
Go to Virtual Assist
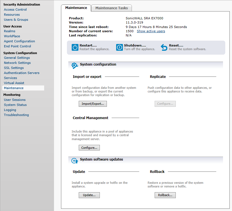pyautogui.click(x=14, y=83)
